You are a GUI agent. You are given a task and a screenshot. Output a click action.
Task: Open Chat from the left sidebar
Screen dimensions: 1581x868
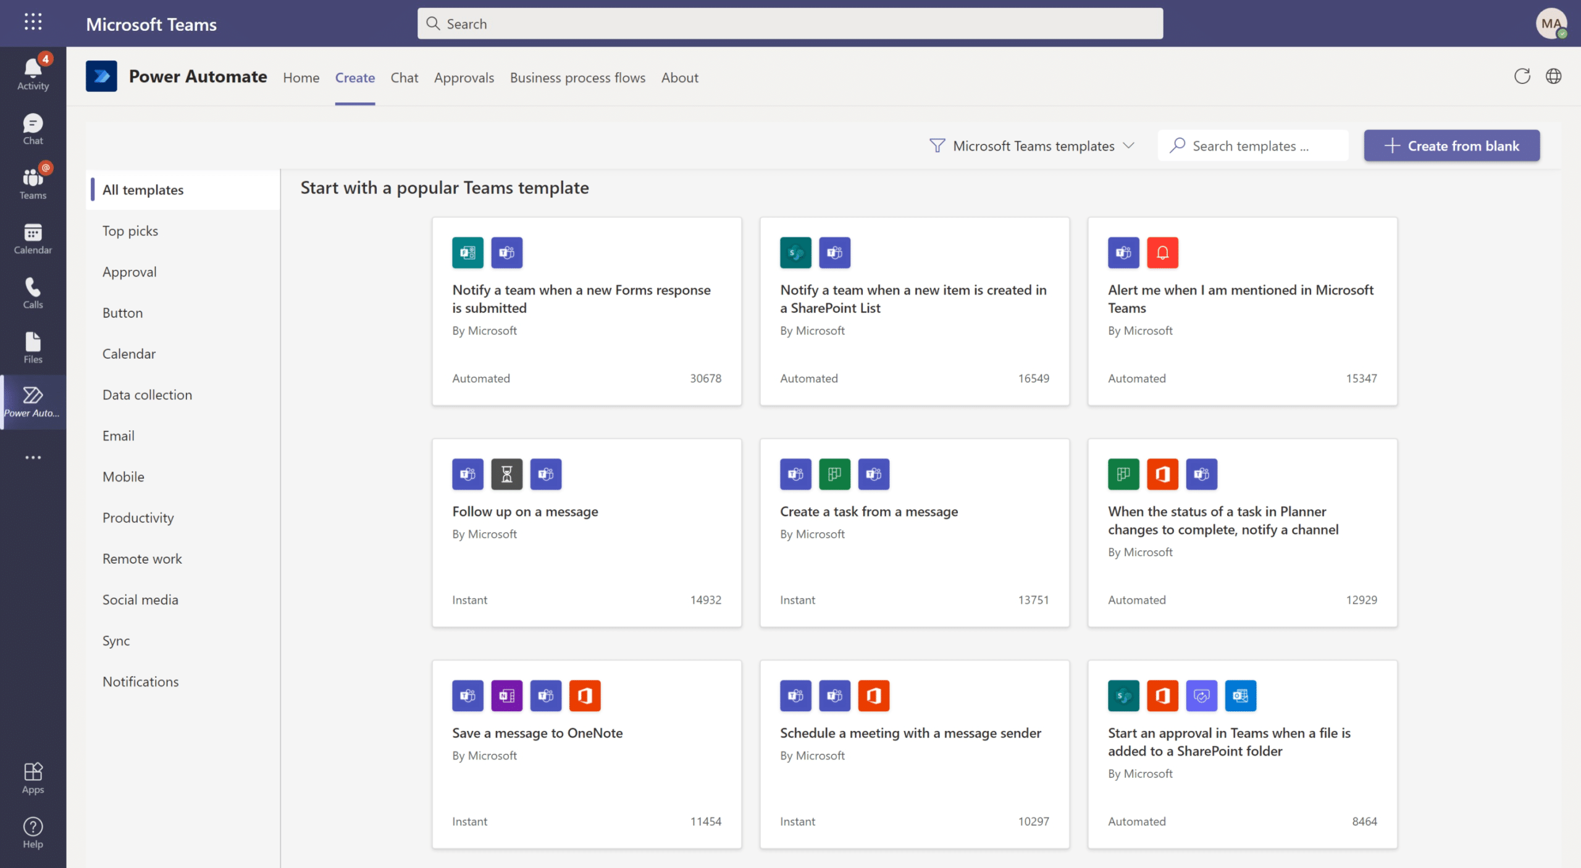coord(32,128)
